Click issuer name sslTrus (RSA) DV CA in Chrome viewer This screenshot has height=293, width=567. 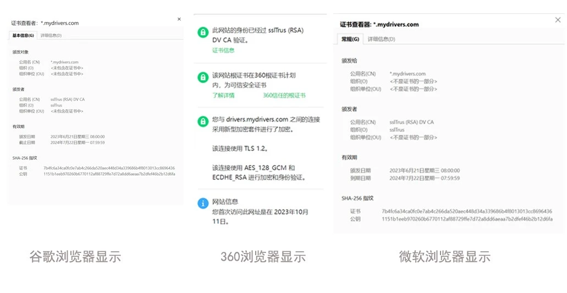pos(68,99)
